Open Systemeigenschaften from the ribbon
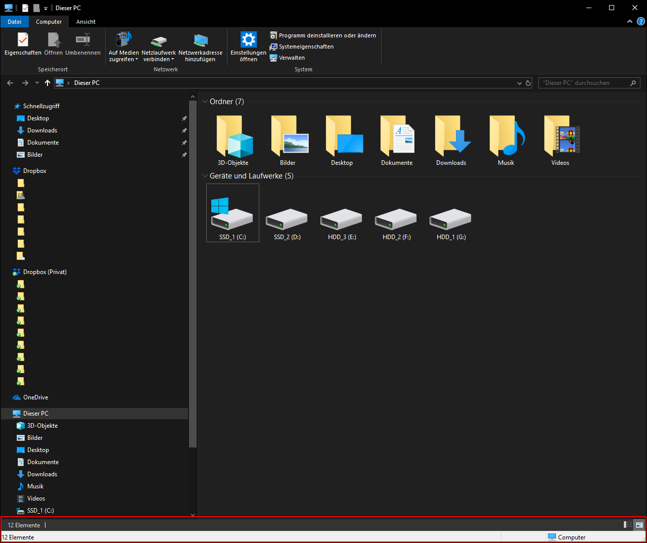The image size is (647, 543). [302, 47]
